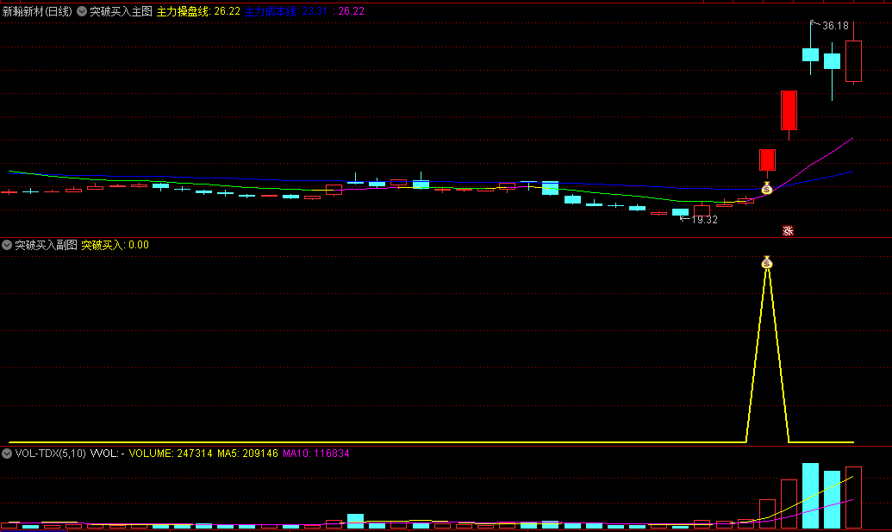Click the MA5: 209146 readout
892x532 pixels.
(x=247, y=454)
